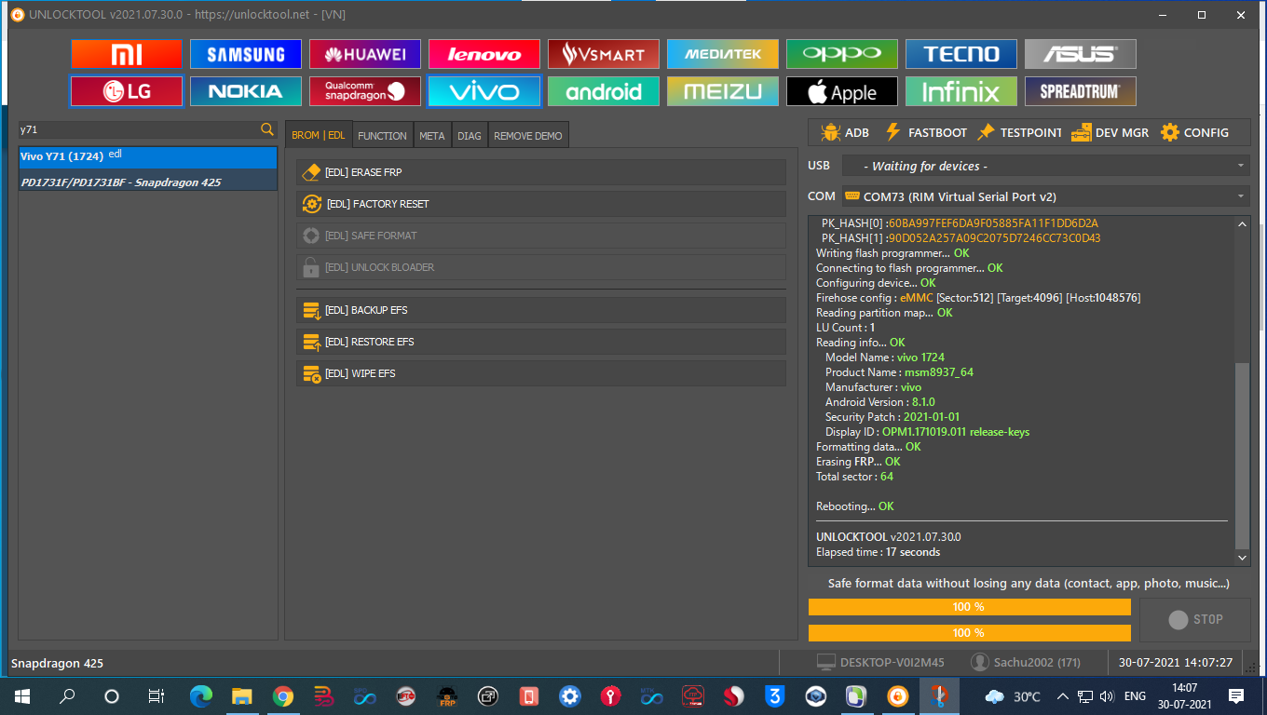The height and width of the screenshot is (715, 1267).
Task: Select the LG brand tile
Action: coord(127,91)
